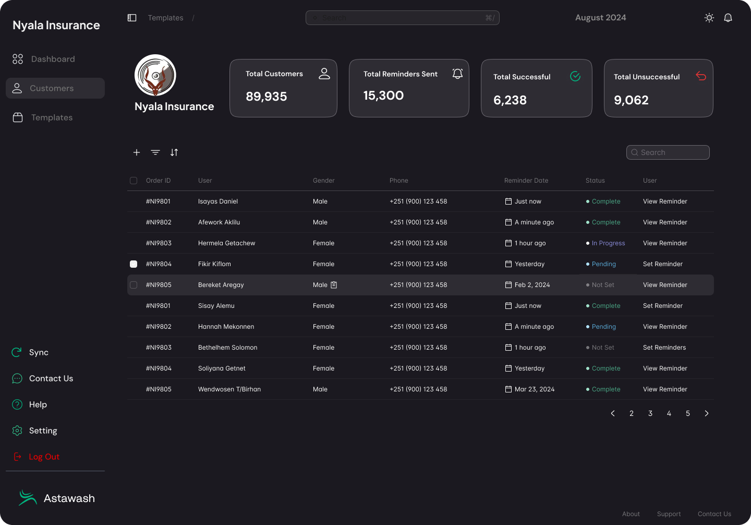
Task: Click the table Search field
Action: point(668,152)
